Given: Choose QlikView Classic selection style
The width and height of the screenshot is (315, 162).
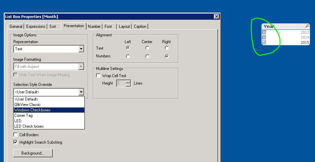Looking at the screenshot, I should (x=49, y=105).
